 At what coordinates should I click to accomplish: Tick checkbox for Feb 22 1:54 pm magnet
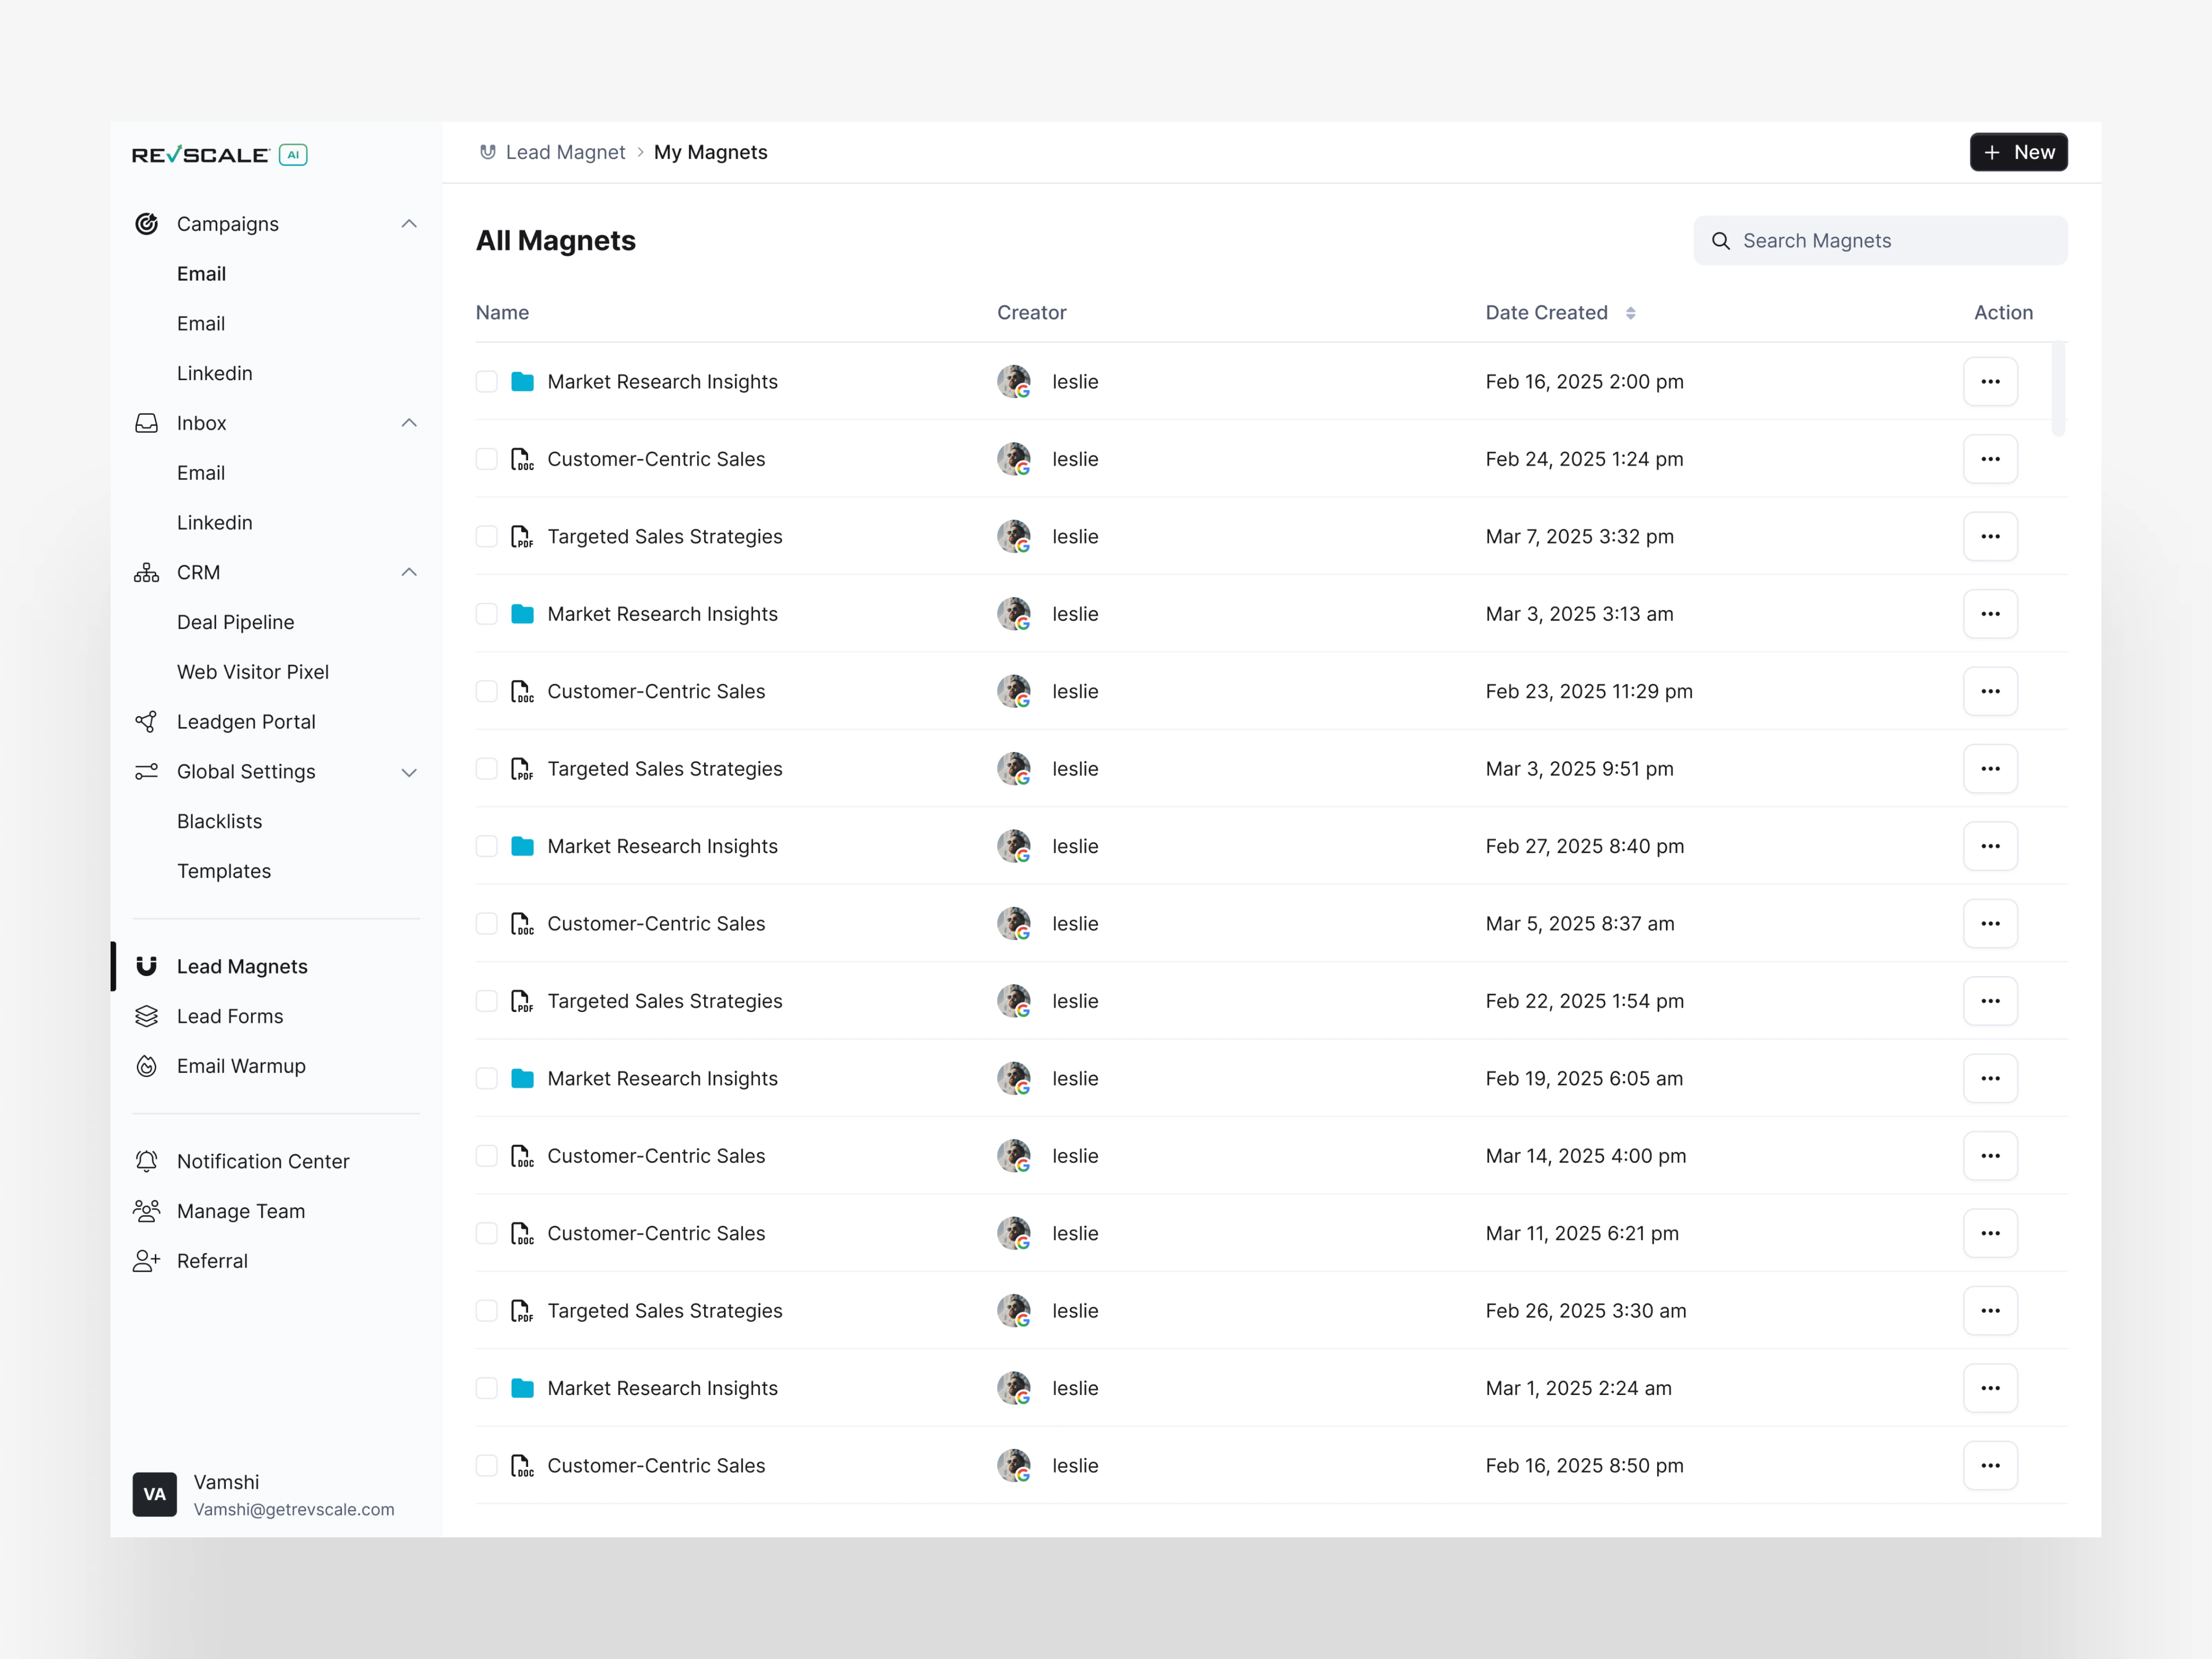pyautogui.click(x=487, y=1001)
